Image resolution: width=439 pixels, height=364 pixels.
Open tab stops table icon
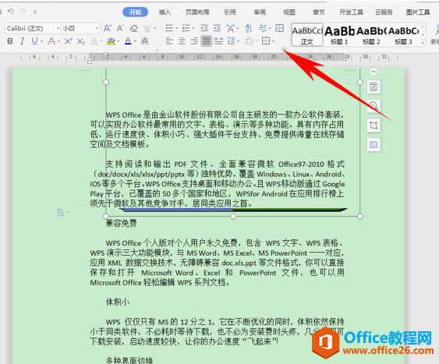click(x=279, y=28)
